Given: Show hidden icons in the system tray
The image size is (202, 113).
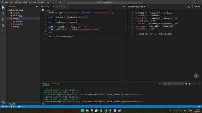Looking at the screenshot, I should click(x=171, y=110).
